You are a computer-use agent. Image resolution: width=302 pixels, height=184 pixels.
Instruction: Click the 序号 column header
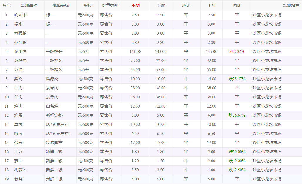coord(7,6)
